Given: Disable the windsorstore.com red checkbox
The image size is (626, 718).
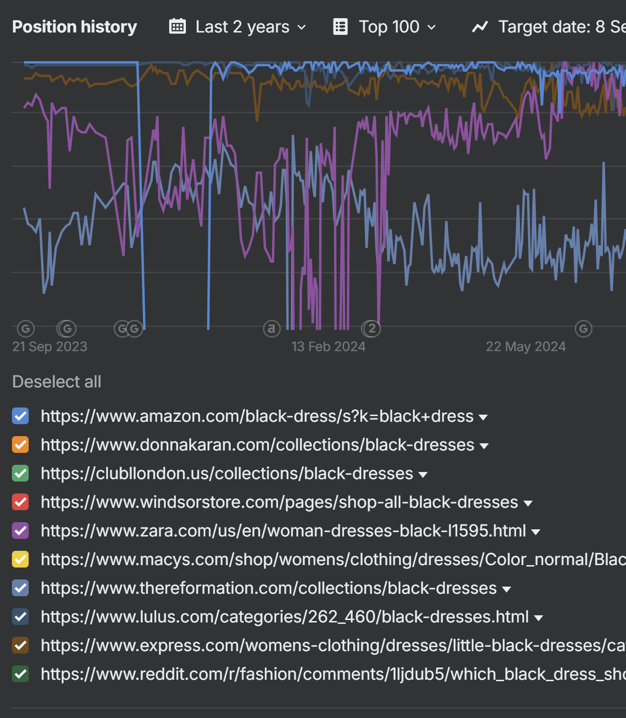Looking at the screenshot, I should click(x=21, y=502).
